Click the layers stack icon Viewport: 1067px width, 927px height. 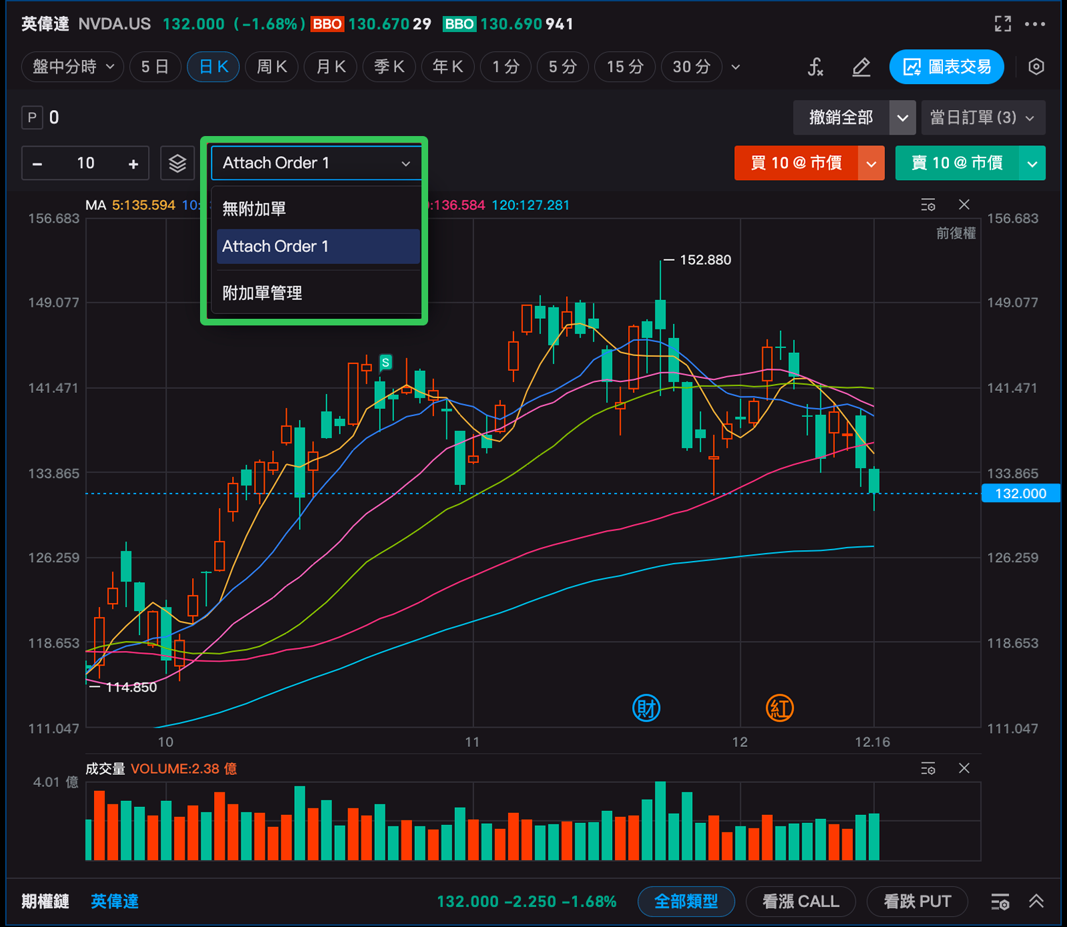177,163
